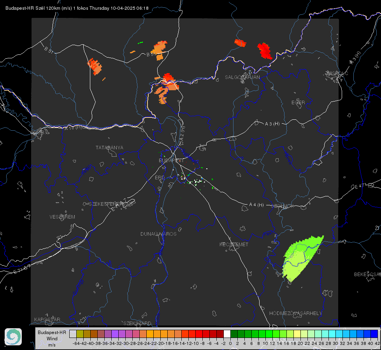Image resolution: width=381 pixels, height=350 pixels.
Task: Click the swirl logo icon in bottom corner
Action: pyautogui.click(x=13, y=337)
